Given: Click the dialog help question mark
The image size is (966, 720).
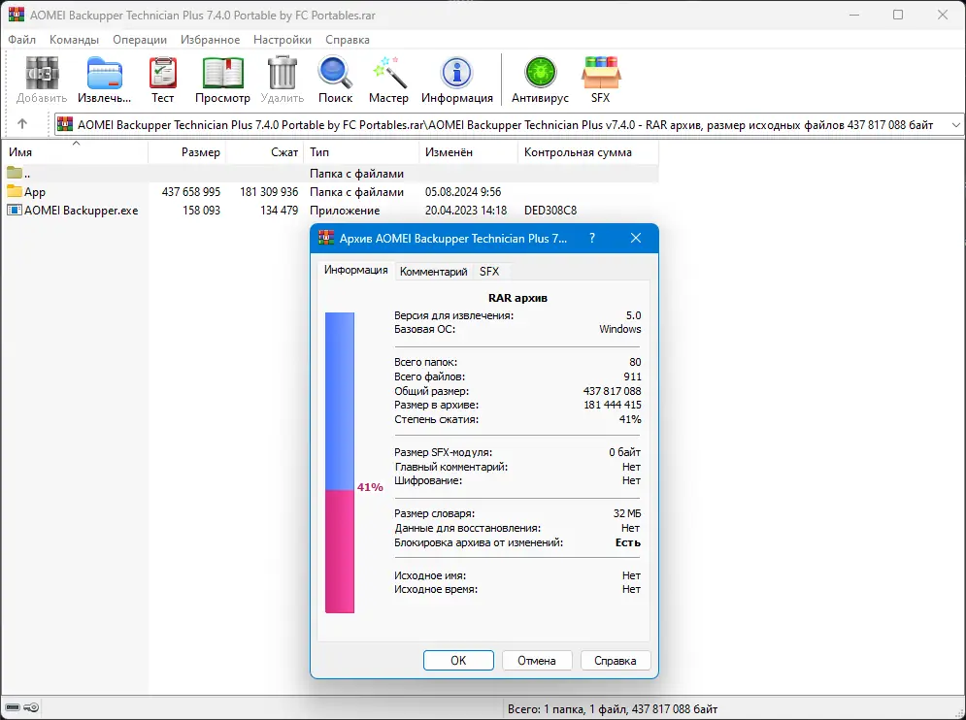Looking at the screenshot, I should pyautogui.click(x=592, y=238).
